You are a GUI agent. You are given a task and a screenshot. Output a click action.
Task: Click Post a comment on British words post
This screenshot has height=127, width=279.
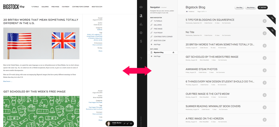click(x=97, y=45)
